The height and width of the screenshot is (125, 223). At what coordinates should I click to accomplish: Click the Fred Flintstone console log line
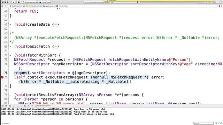(x=57, y=114)
